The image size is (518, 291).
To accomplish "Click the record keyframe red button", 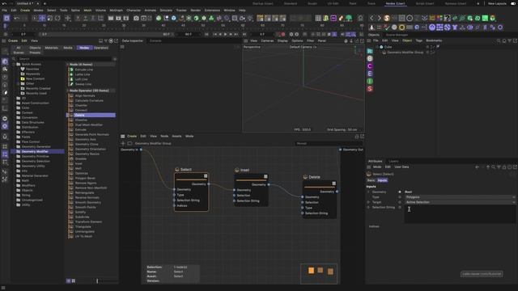I will coord(283,34).
